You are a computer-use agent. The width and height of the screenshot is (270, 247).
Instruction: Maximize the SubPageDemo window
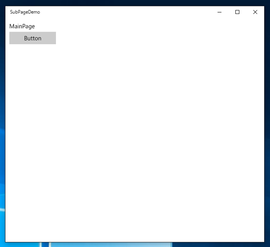pos(237,12)
